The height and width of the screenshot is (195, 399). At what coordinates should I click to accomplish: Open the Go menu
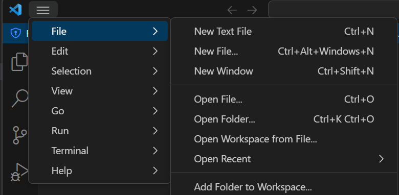(x=100, y=111)
